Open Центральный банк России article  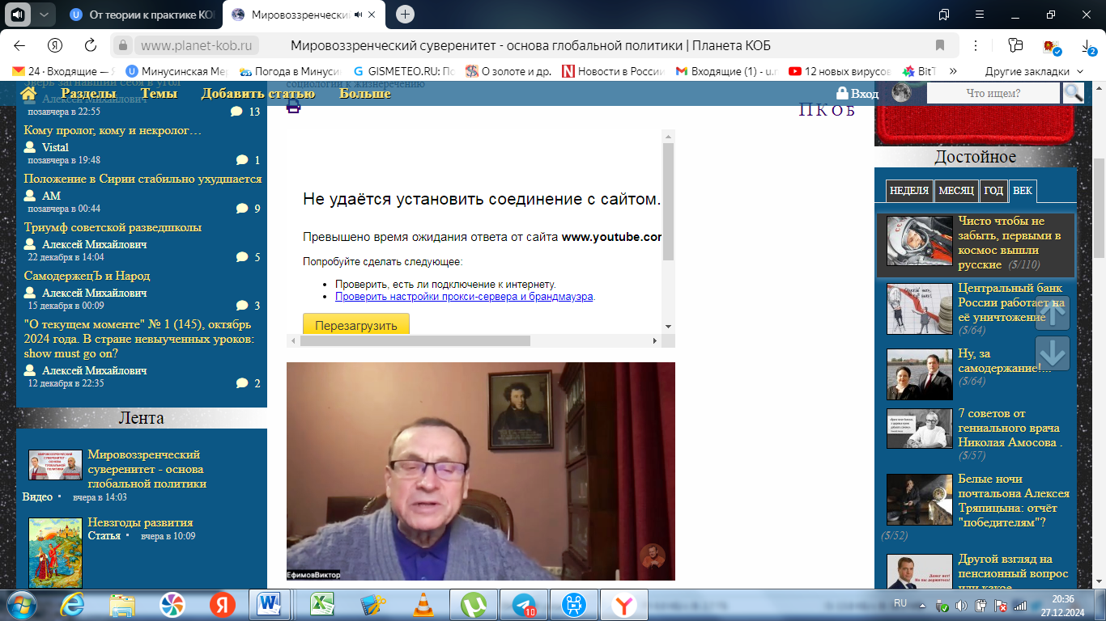[x=1010, y=303]
